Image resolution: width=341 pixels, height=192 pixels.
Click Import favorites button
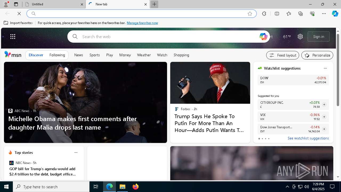coord(18,23)
